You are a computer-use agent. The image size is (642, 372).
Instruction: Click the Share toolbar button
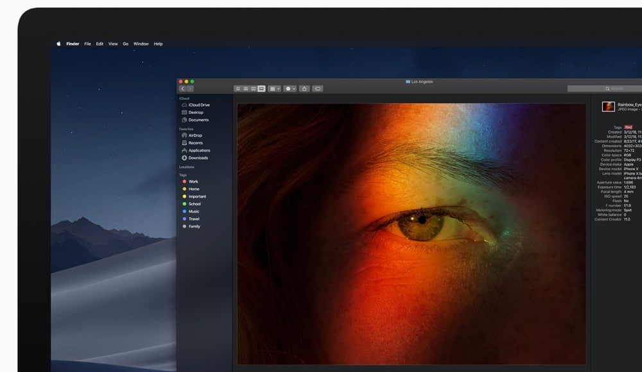(304, 89)
